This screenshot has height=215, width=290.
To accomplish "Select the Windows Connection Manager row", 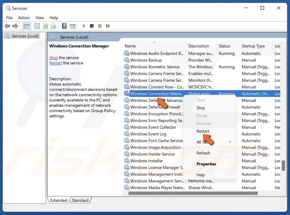I will (202, 94).
